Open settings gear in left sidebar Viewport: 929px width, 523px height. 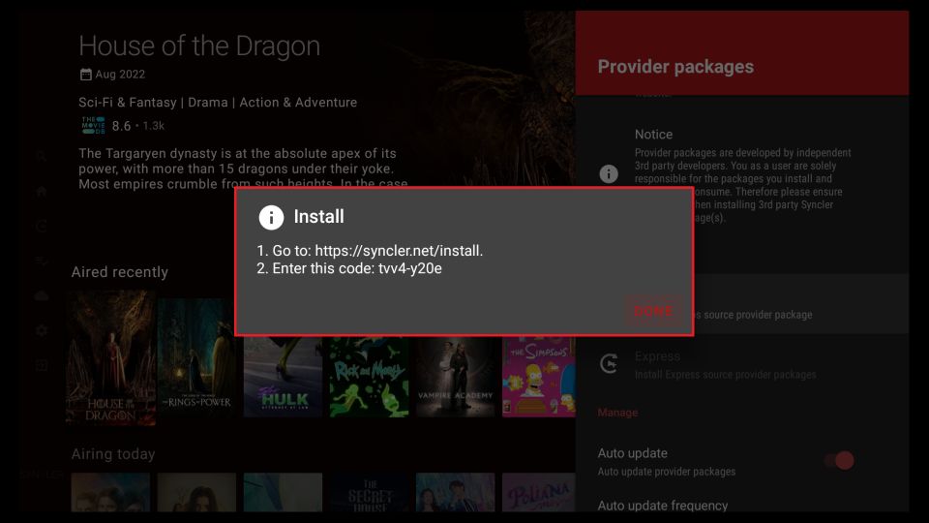[x=41, y=330]
